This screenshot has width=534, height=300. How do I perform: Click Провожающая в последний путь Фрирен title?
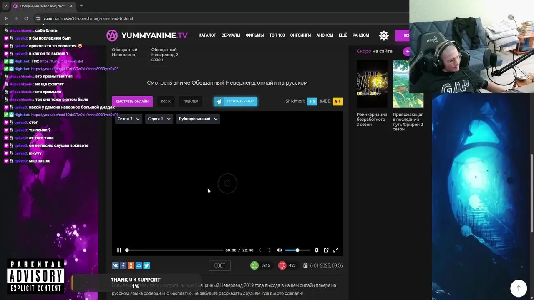(x=408, y=122)
